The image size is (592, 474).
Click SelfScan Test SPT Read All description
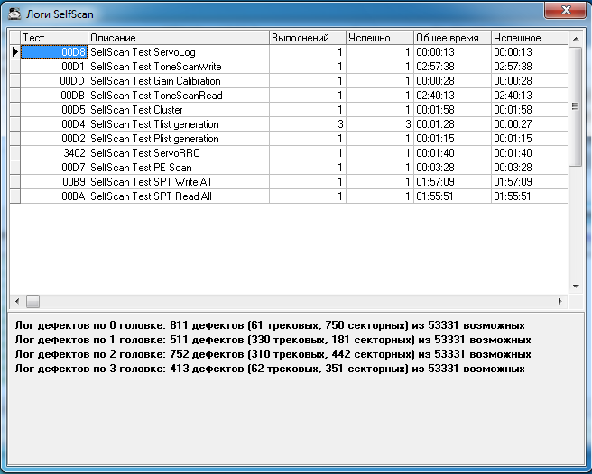click(179, 196)
